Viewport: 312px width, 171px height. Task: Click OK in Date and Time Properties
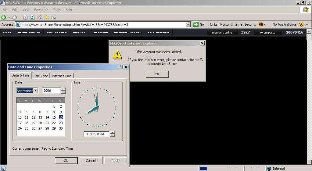(x=66, y=161)
